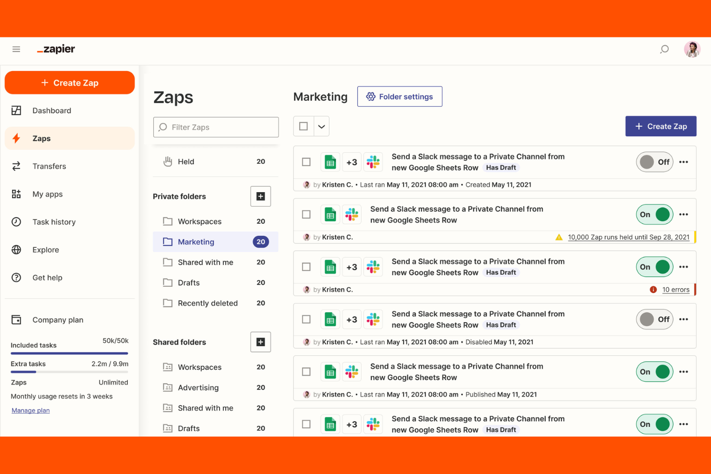Image resolution: width=711 pixels, height=474 pixels.
Task: Expand the bulk selection dropdown arrow
Action: coord(321,126)
